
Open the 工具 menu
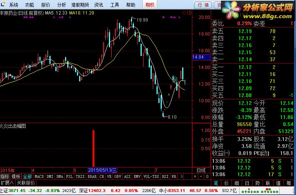[x=115, y=5]
